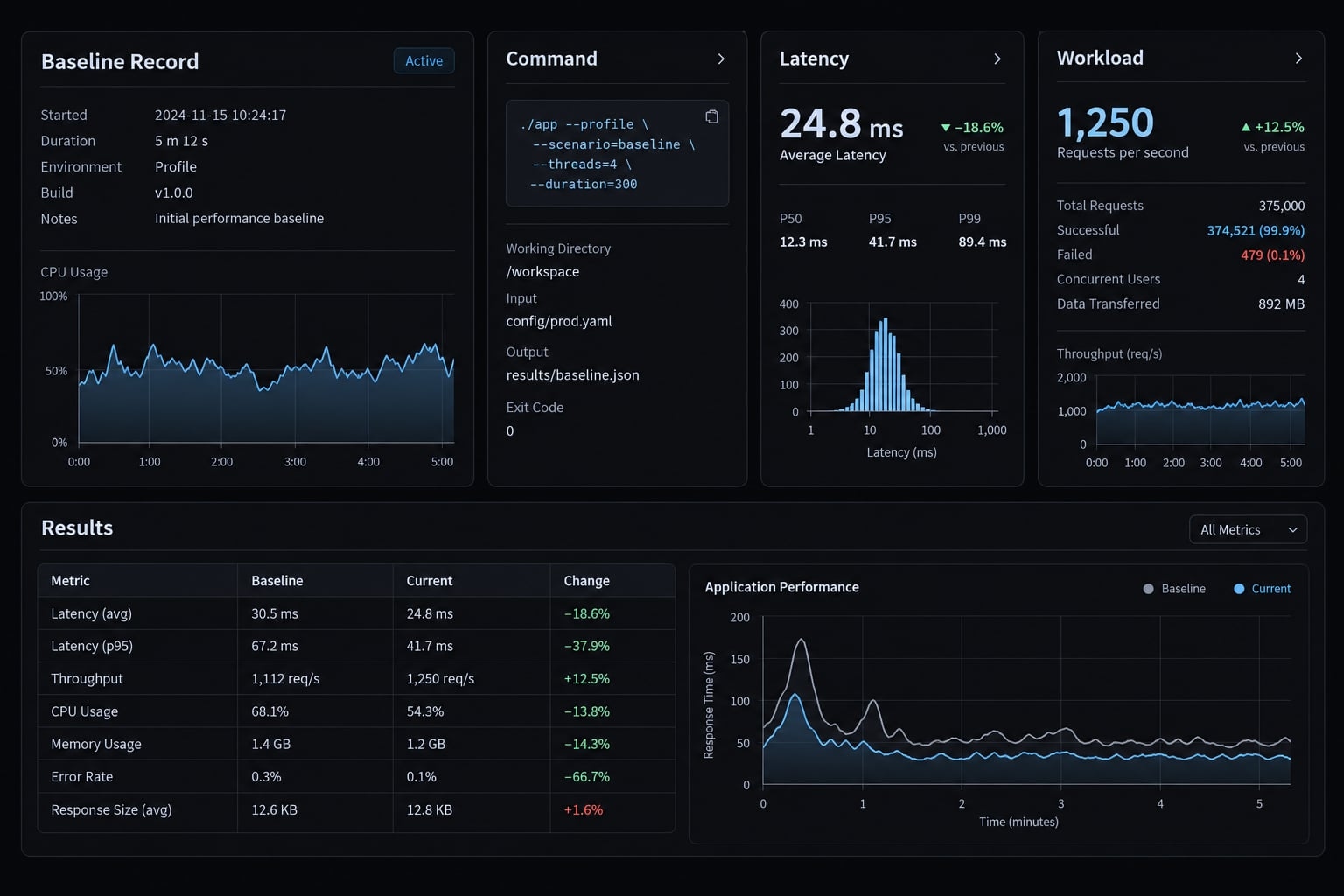
Task: Click the Current column header
Action: pos(471,581)
